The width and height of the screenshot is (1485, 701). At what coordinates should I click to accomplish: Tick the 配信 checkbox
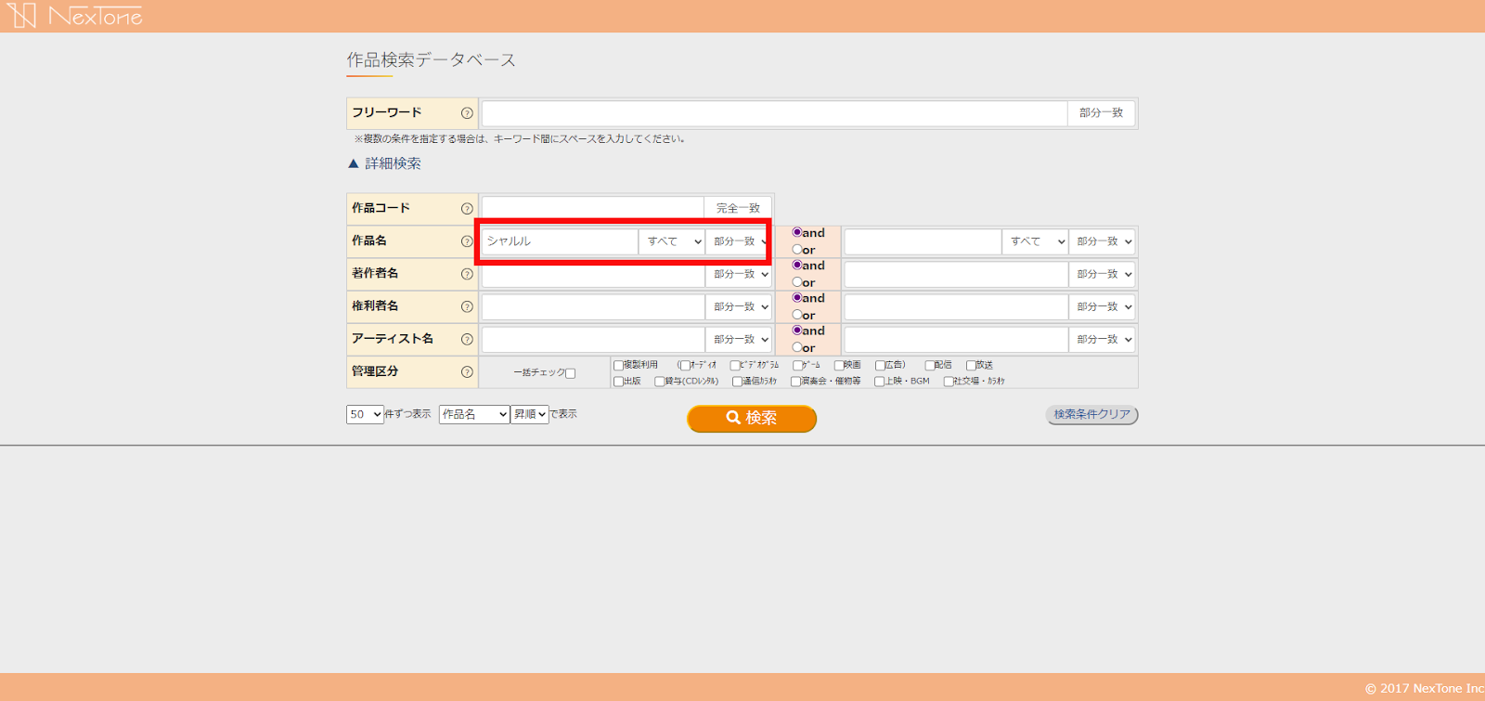point(930,366)
